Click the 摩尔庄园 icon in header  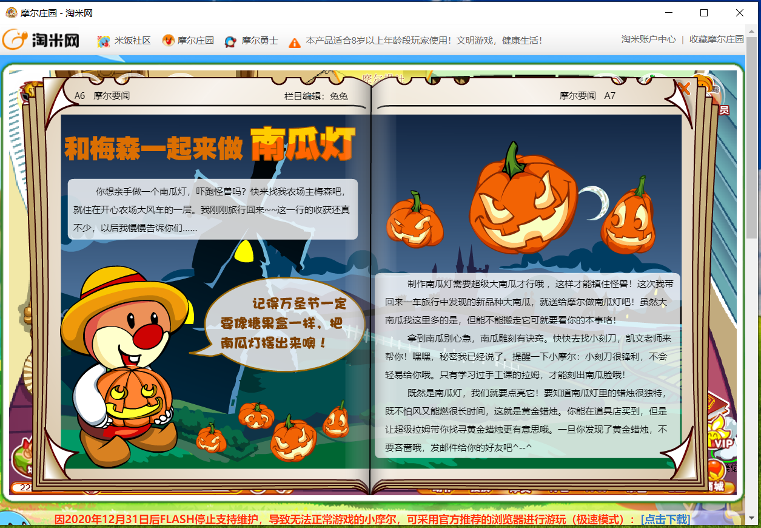[x=168, y=41]
